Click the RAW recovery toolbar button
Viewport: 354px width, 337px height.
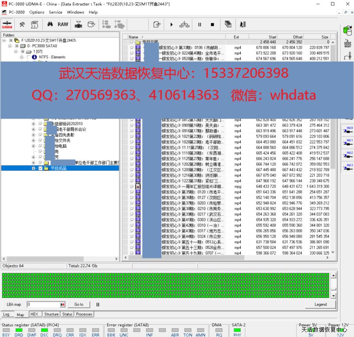coord(63,24)
